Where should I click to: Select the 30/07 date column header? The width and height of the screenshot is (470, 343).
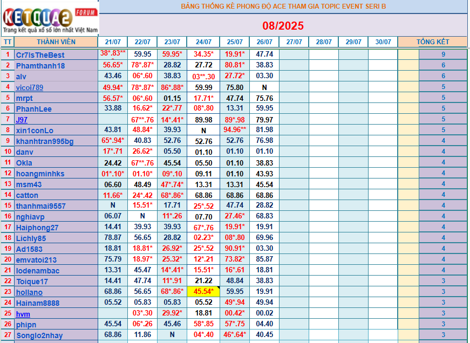pos(383,42)
